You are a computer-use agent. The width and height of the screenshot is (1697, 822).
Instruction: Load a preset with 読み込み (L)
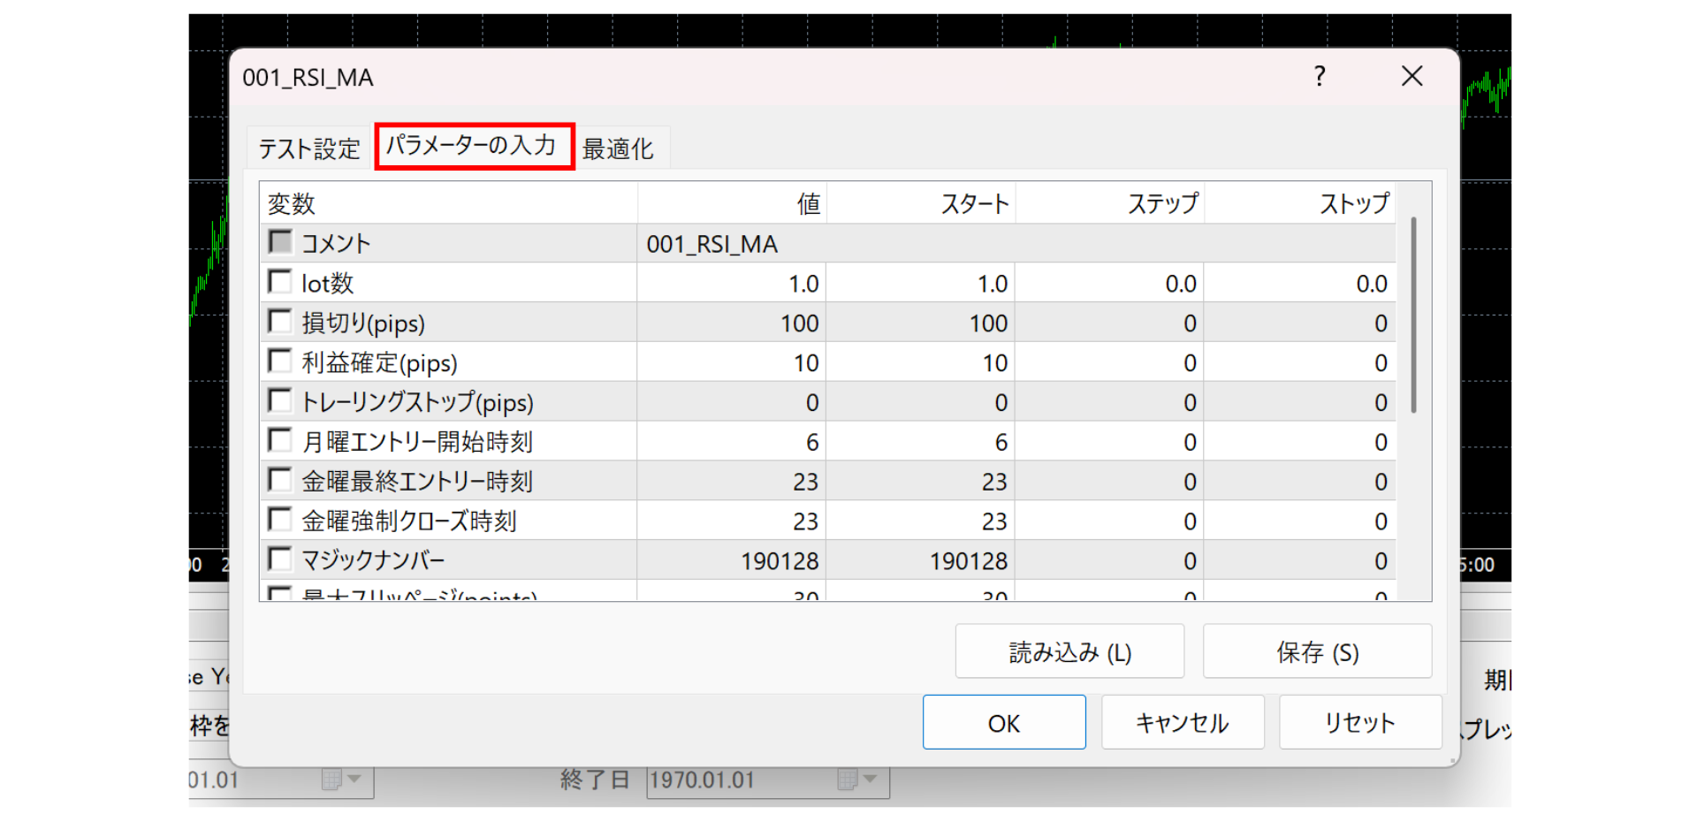(x=1069, y=651)
